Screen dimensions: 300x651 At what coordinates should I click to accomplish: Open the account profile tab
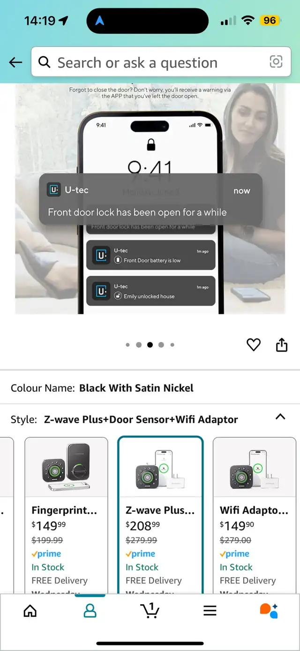[x=90, y=610]
